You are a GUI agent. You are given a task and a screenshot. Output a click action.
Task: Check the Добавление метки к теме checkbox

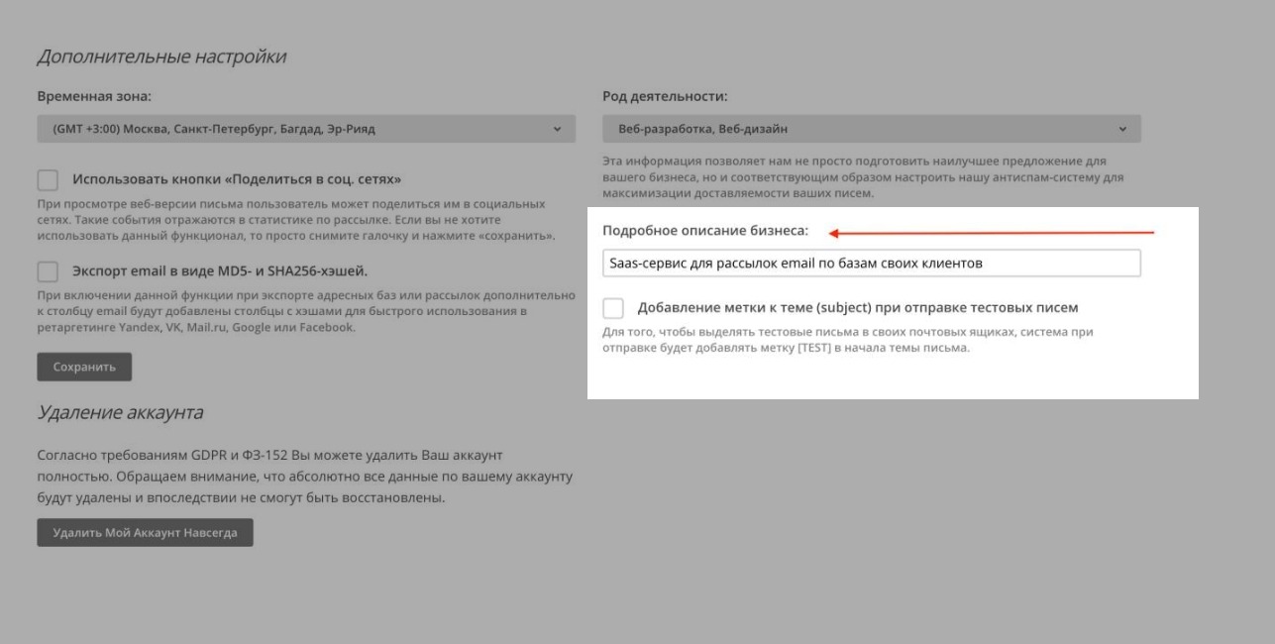click(613, 308)
